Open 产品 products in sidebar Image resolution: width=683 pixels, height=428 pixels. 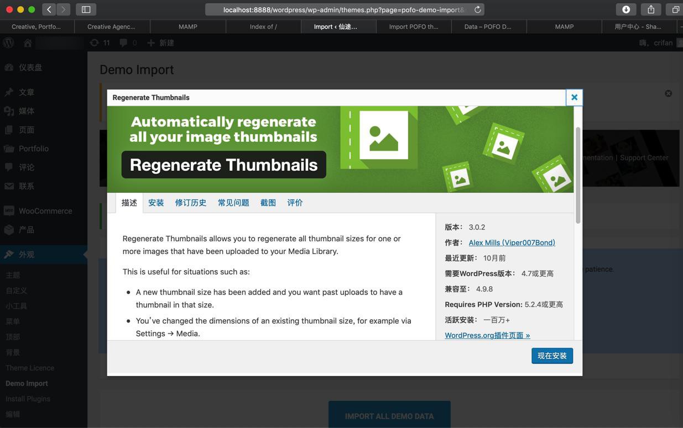point(44,230)
